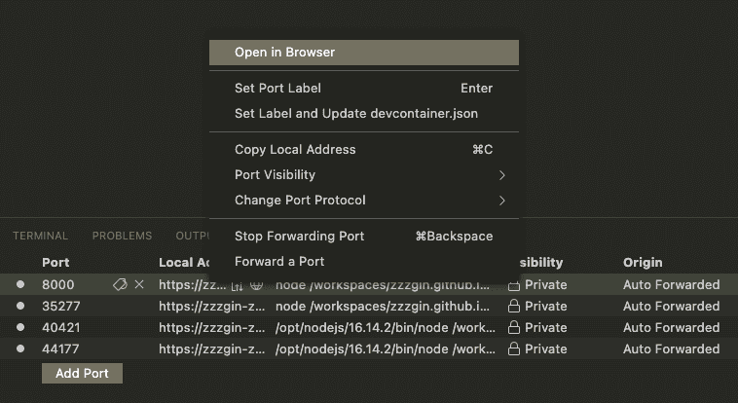Select Set Port Label menu entry
738x403 pixels.
(364, 88)
